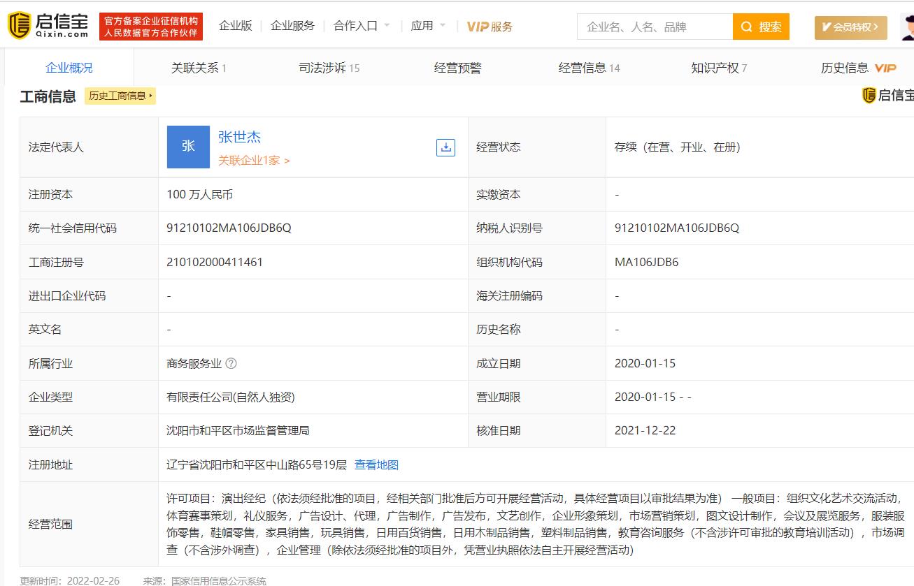914x586 pixels.
Task: Open the VIP服务 menu item
Action: [x=490, y=27]
